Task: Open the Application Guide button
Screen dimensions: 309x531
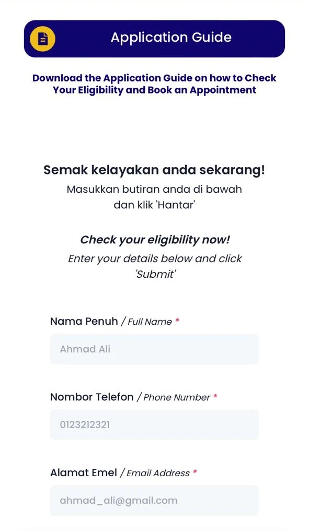Action: (x=154, y=39)
